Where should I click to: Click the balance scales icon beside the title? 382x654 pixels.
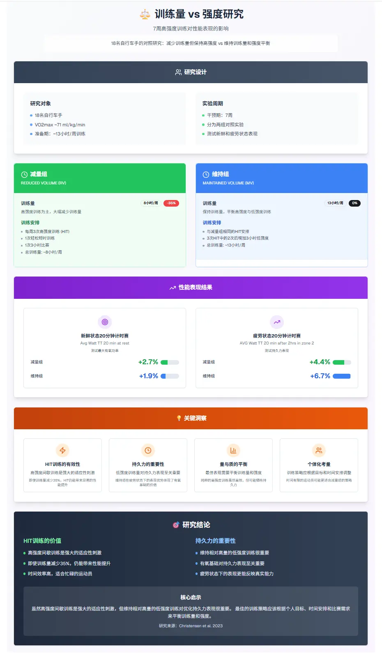145,14
